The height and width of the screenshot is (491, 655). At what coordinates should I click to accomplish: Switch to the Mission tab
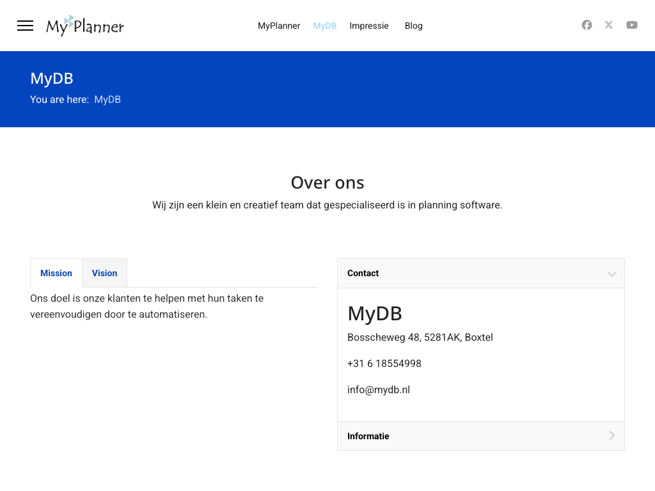(56, 273)
